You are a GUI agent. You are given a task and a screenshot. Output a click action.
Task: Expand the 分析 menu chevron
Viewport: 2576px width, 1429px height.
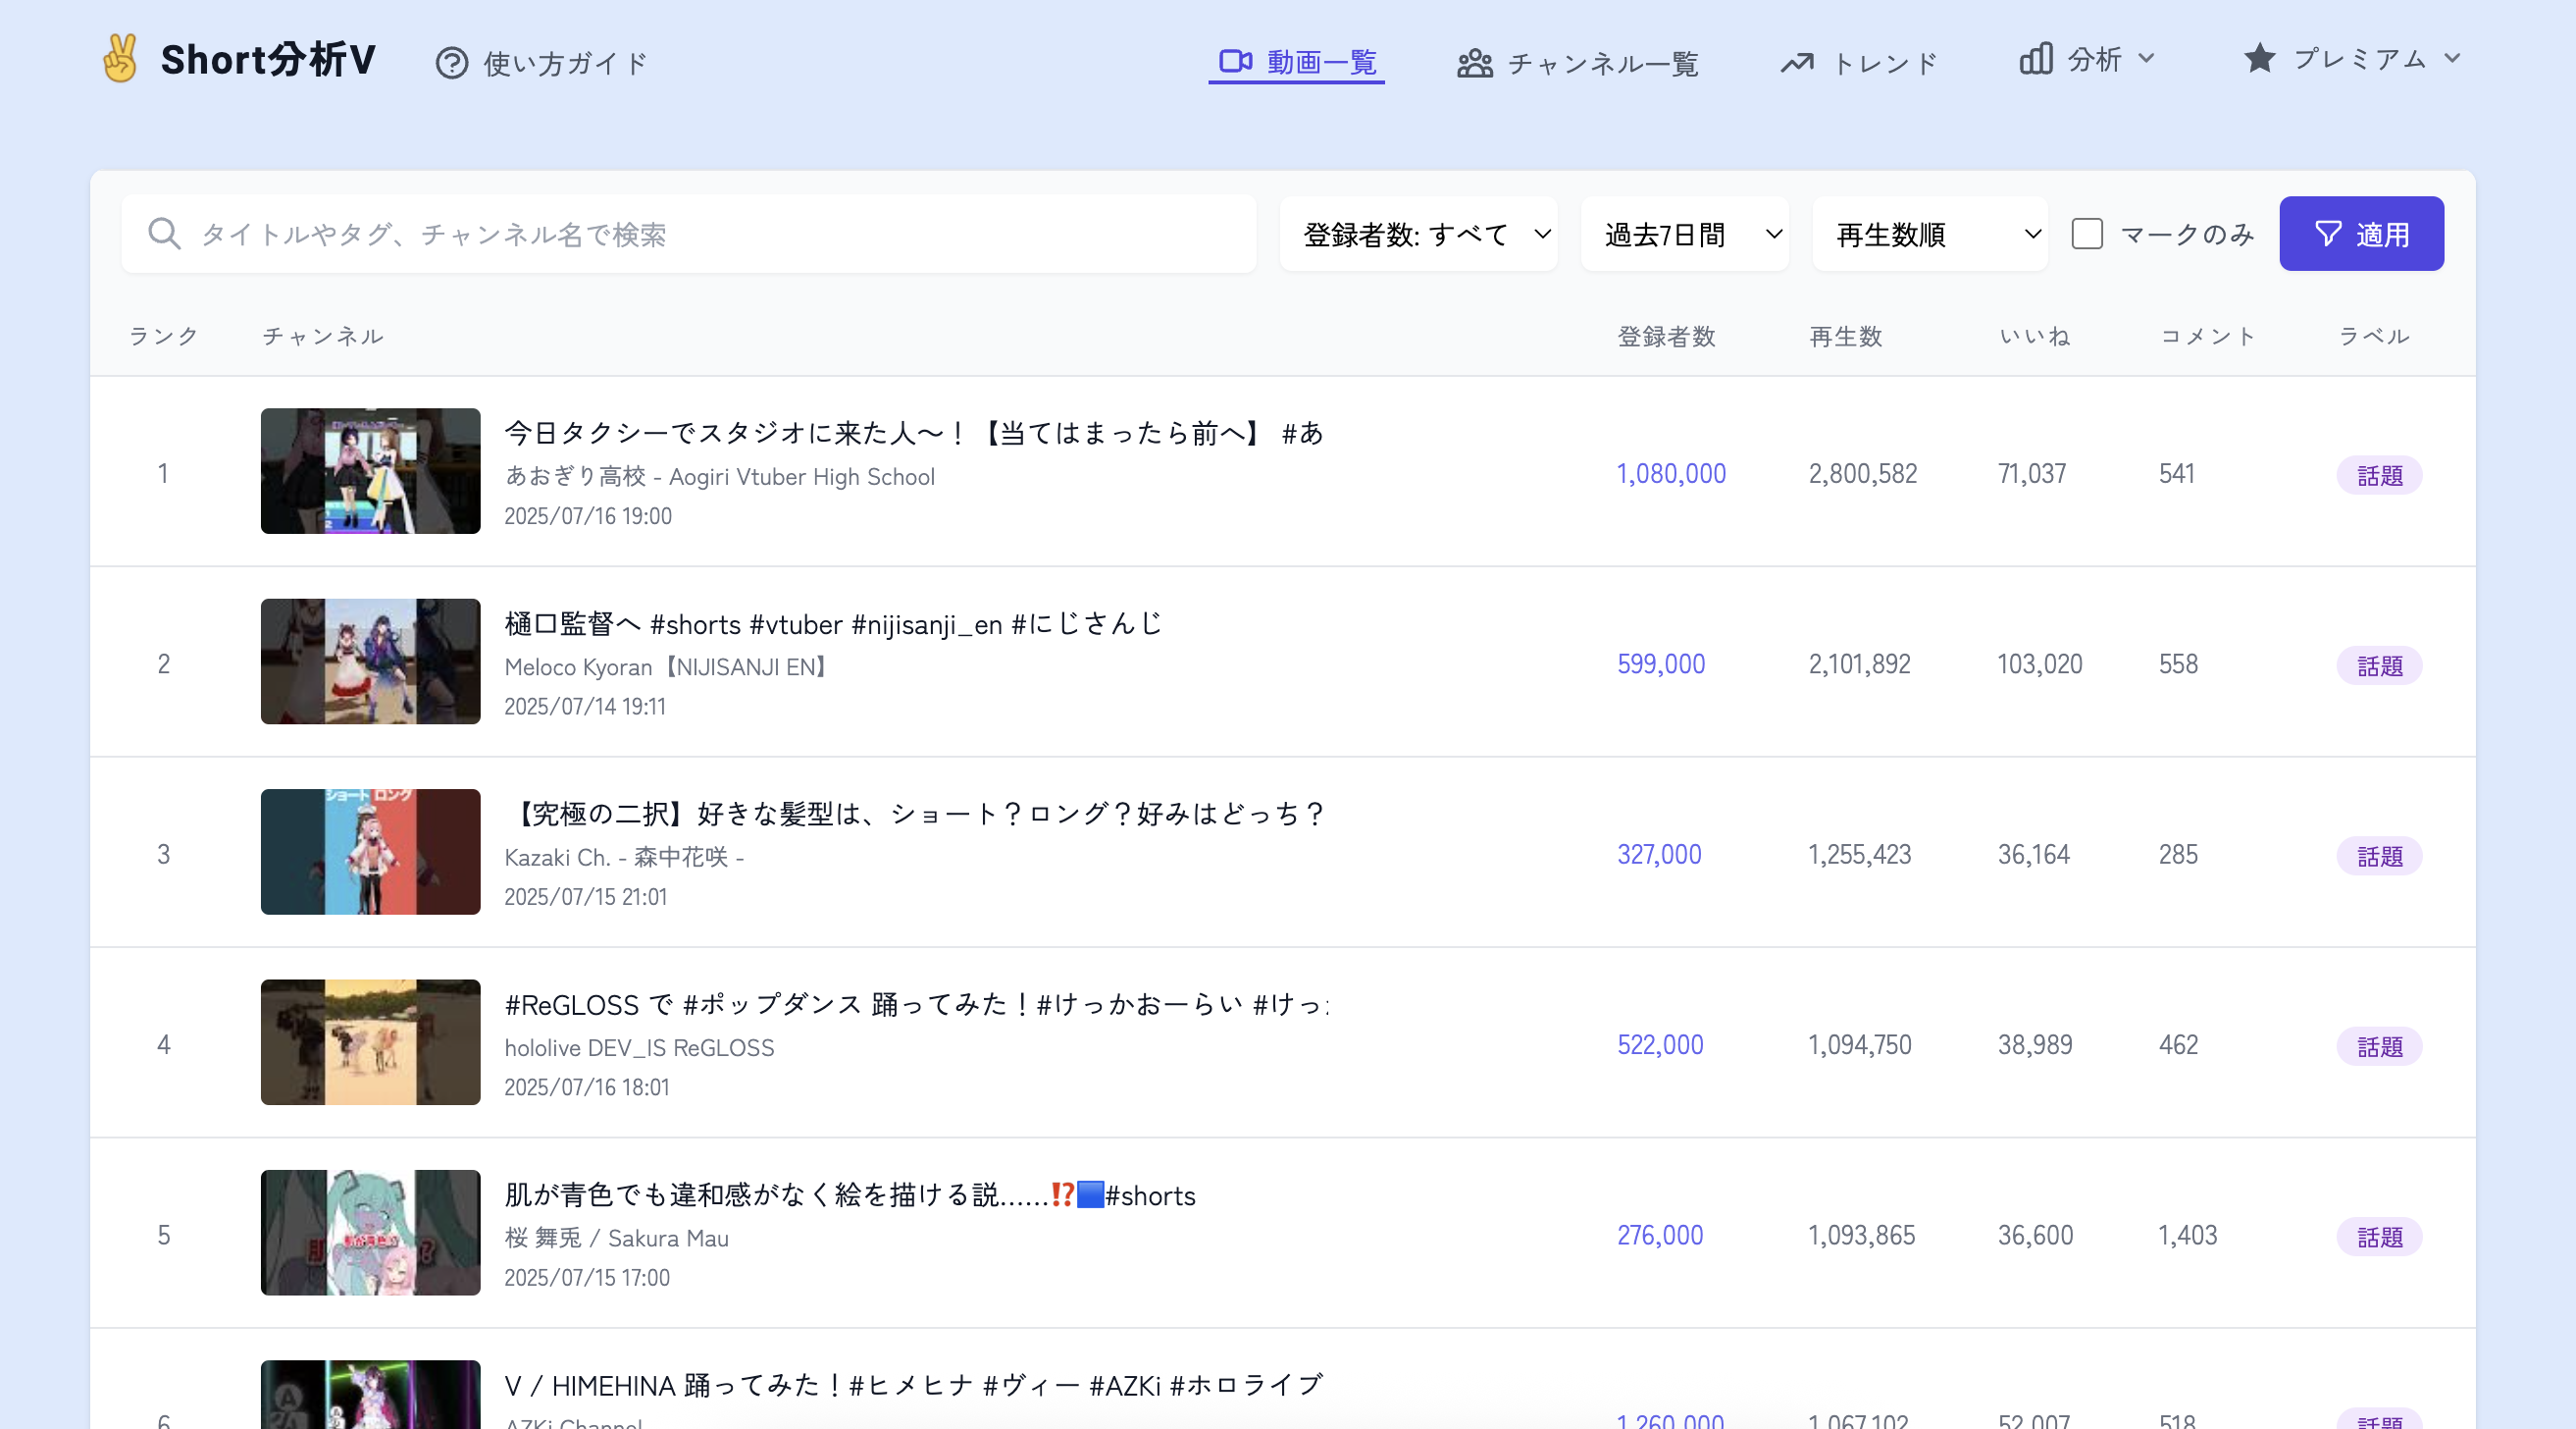click(2146, 58)
